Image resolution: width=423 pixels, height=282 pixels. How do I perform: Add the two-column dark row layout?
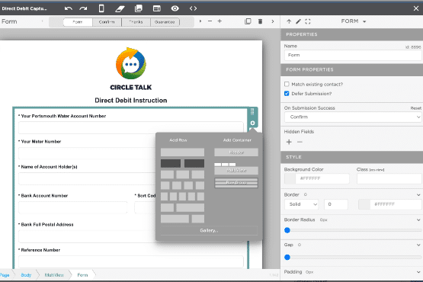(x=182, y=163)
